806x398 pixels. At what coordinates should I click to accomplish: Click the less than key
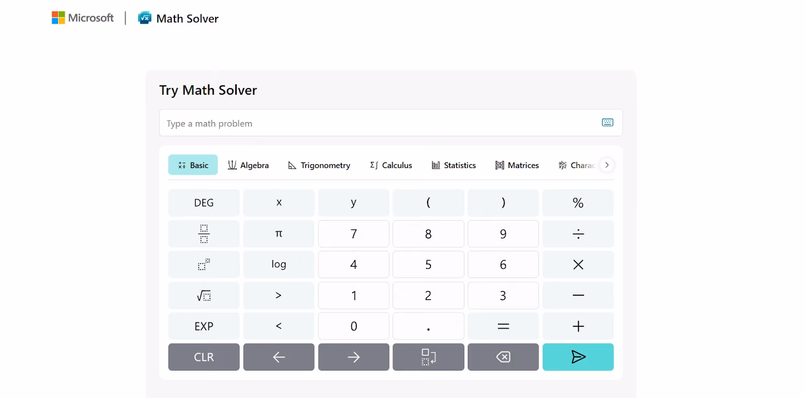(279, 326)
